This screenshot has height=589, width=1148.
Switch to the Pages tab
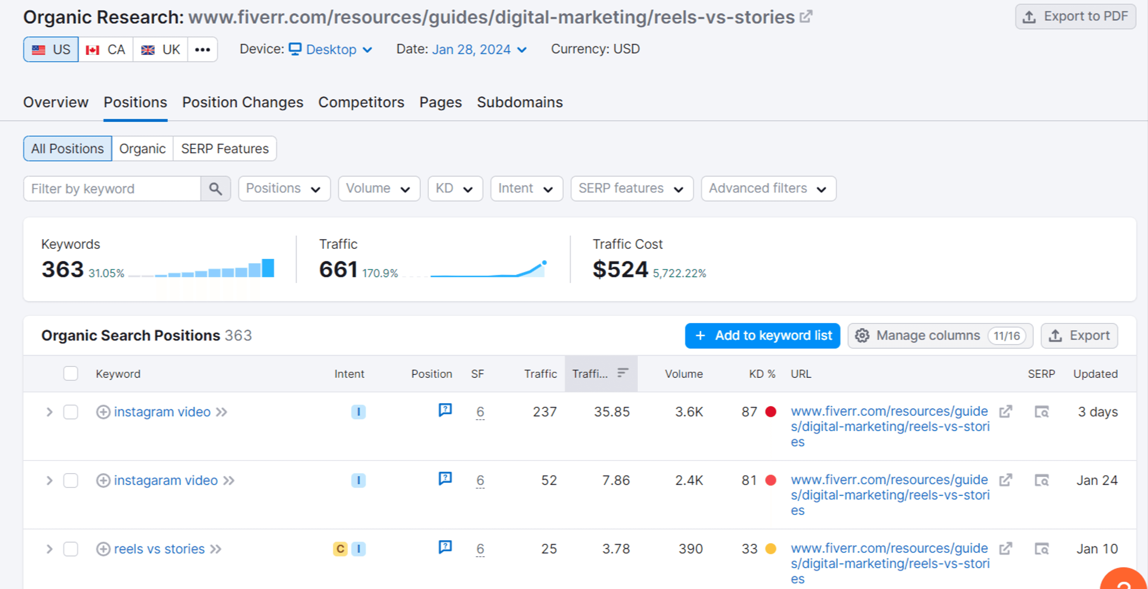[x=440, y=103]
